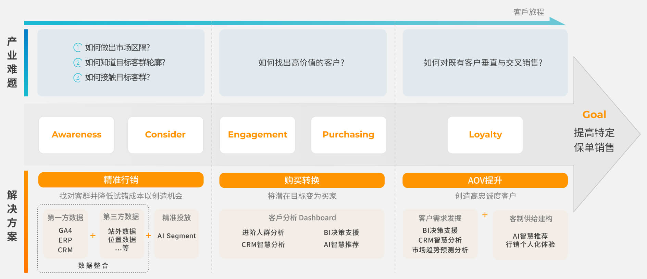This screenshot has width=647, height=279.
Task: Click the text 如何对既有客户垂直与交叉销售?
Action: [x=483, y=63]
